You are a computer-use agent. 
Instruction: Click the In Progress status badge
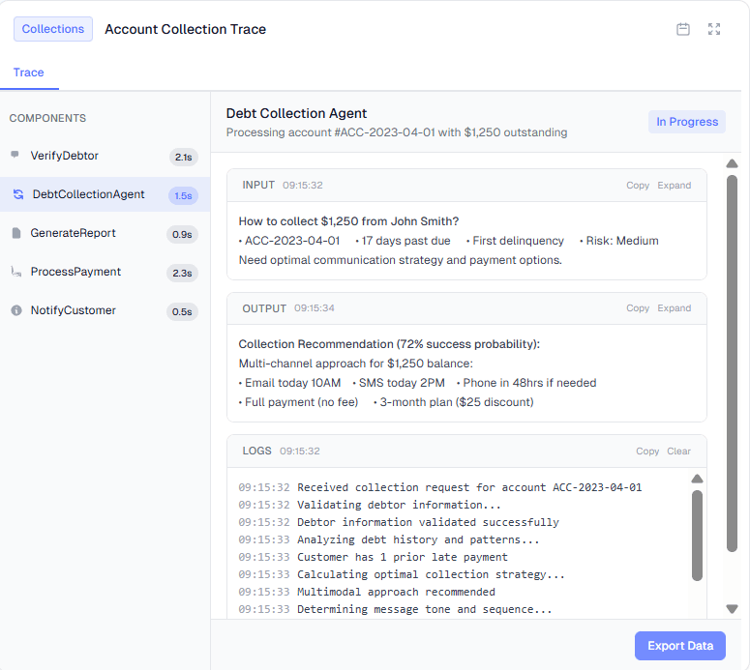pos(687,122)
